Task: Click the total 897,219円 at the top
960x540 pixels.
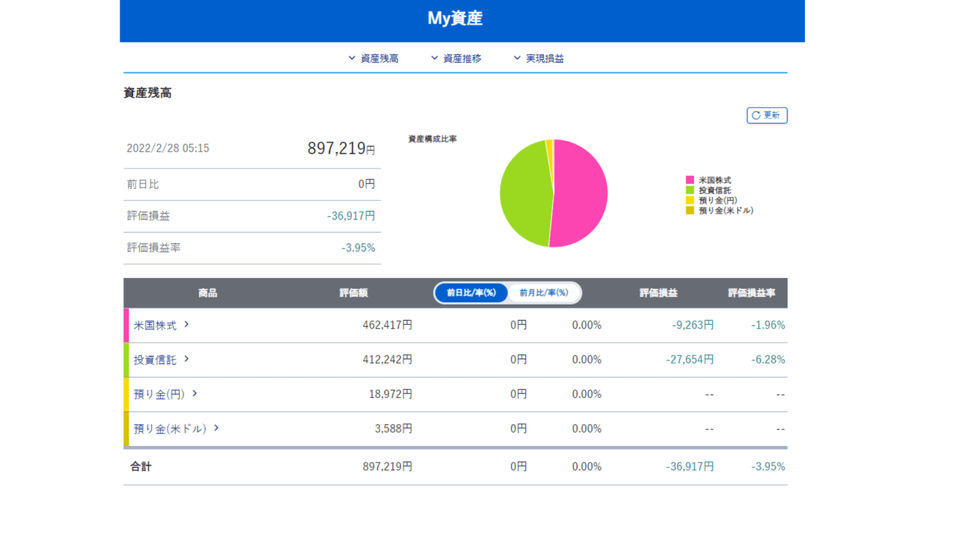Action: click(x=341, y=149)
